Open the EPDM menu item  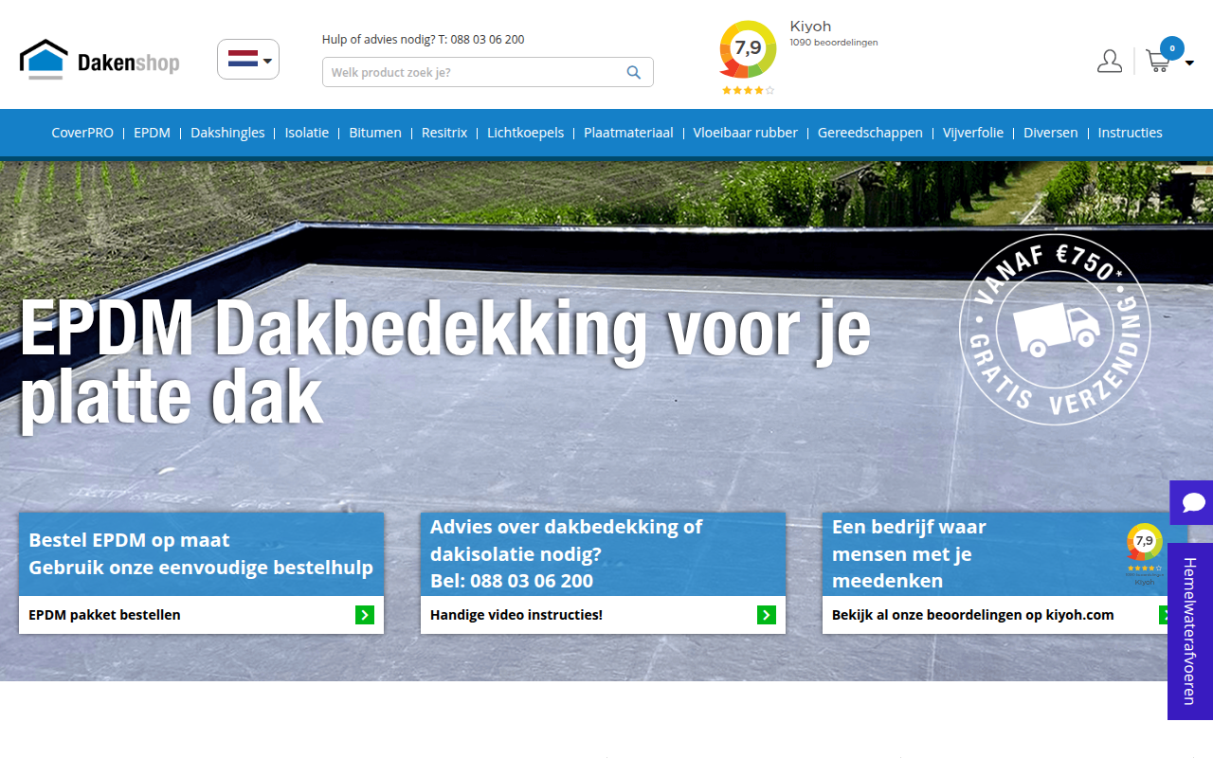tap(152, 133)
